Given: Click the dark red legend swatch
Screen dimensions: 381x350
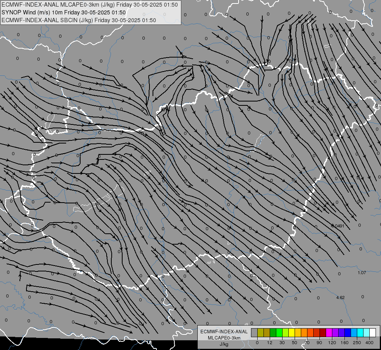Looking at the screenshot, I should coord(323,332).
